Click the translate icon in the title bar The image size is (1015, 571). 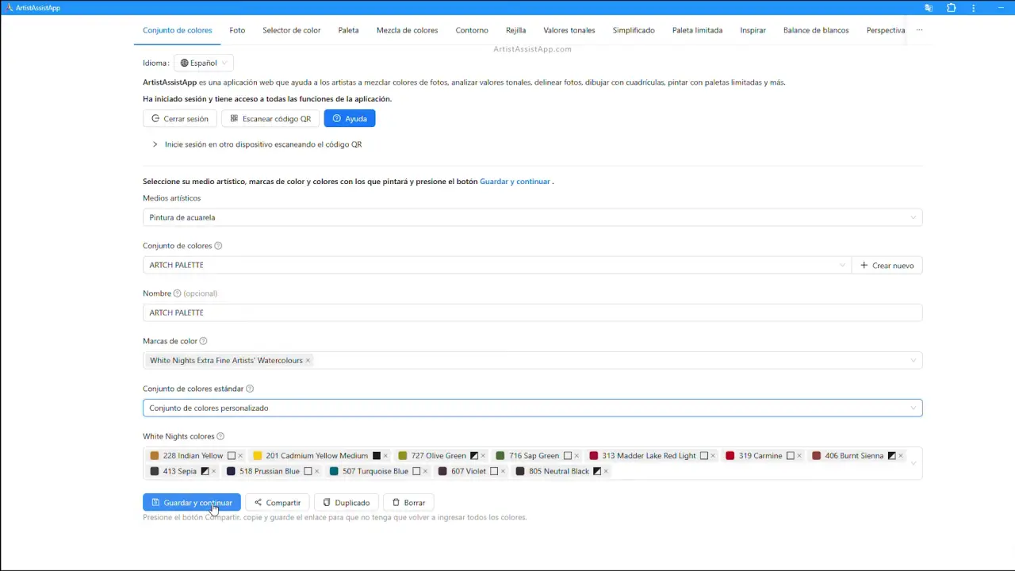929,8
